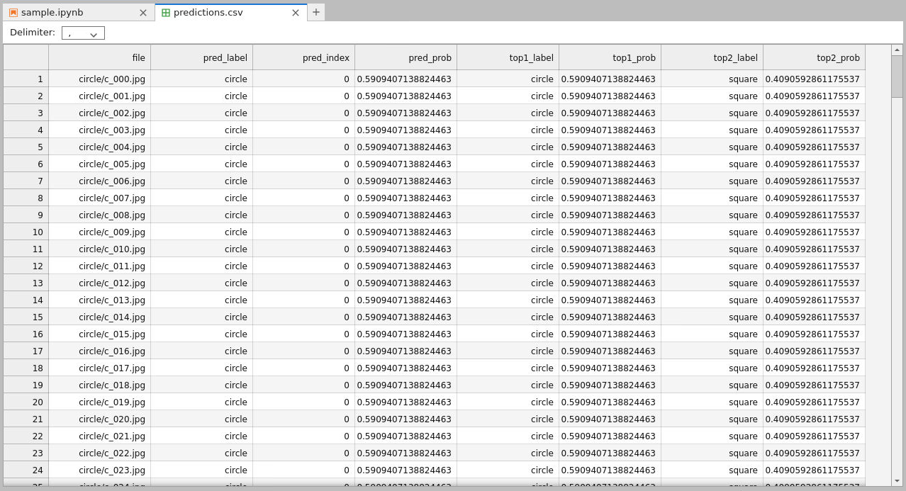Click the top1_label column header
This screenshot has height=491, width=906.
coord(508,58)
